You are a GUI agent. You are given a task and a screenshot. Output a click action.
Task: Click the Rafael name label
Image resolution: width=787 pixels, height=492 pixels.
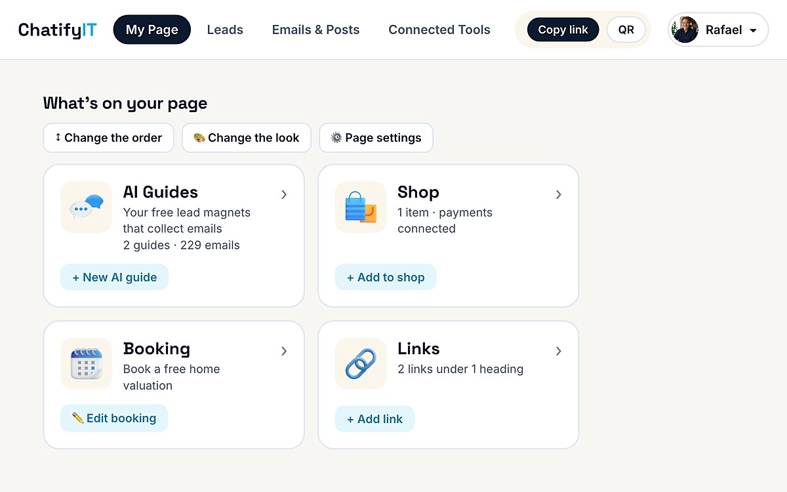724,30
